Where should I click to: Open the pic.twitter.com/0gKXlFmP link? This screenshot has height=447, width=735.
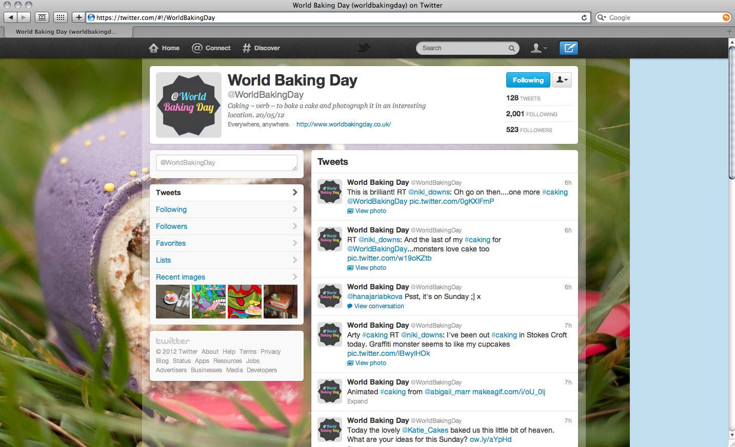(452, 201)
